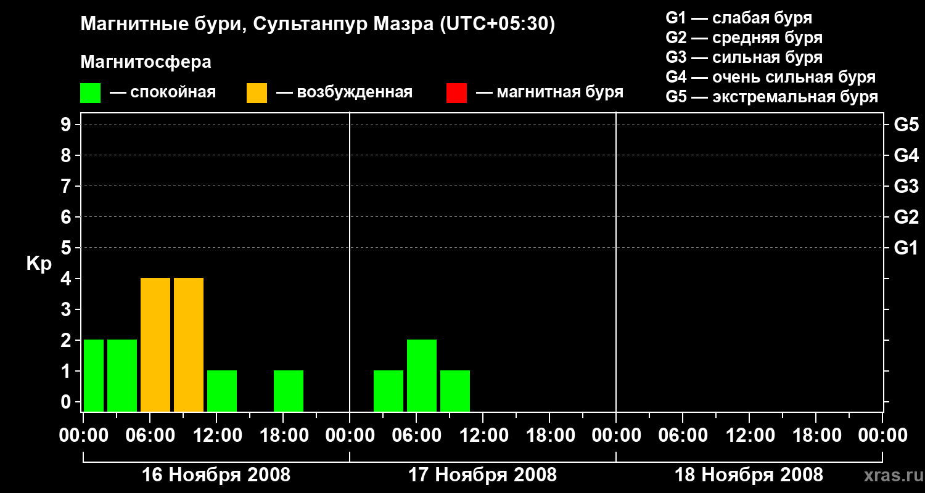Click the red магнитная буря legend swatch
Viewport: 925px width, 493px height.
point(456,92)
